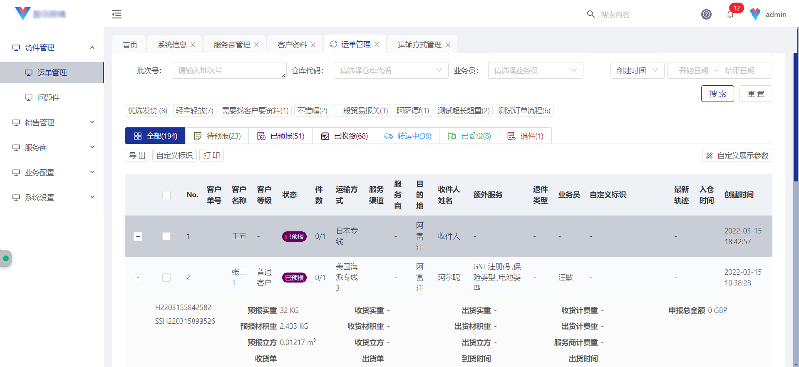Click the box icon on 已收货(68)
Screen dimensions: 799x367
pos(325,136)
